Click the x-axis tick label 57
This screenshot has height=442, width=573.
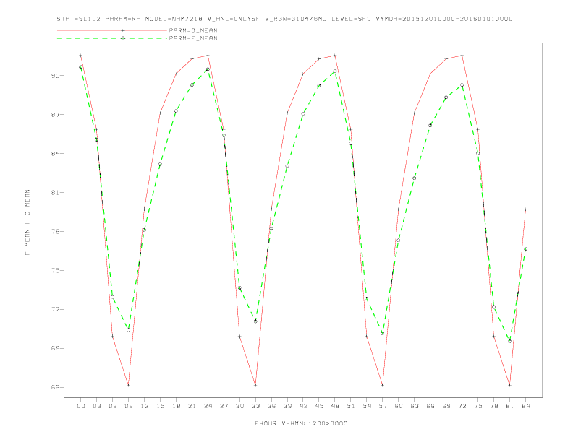[383, 406]
